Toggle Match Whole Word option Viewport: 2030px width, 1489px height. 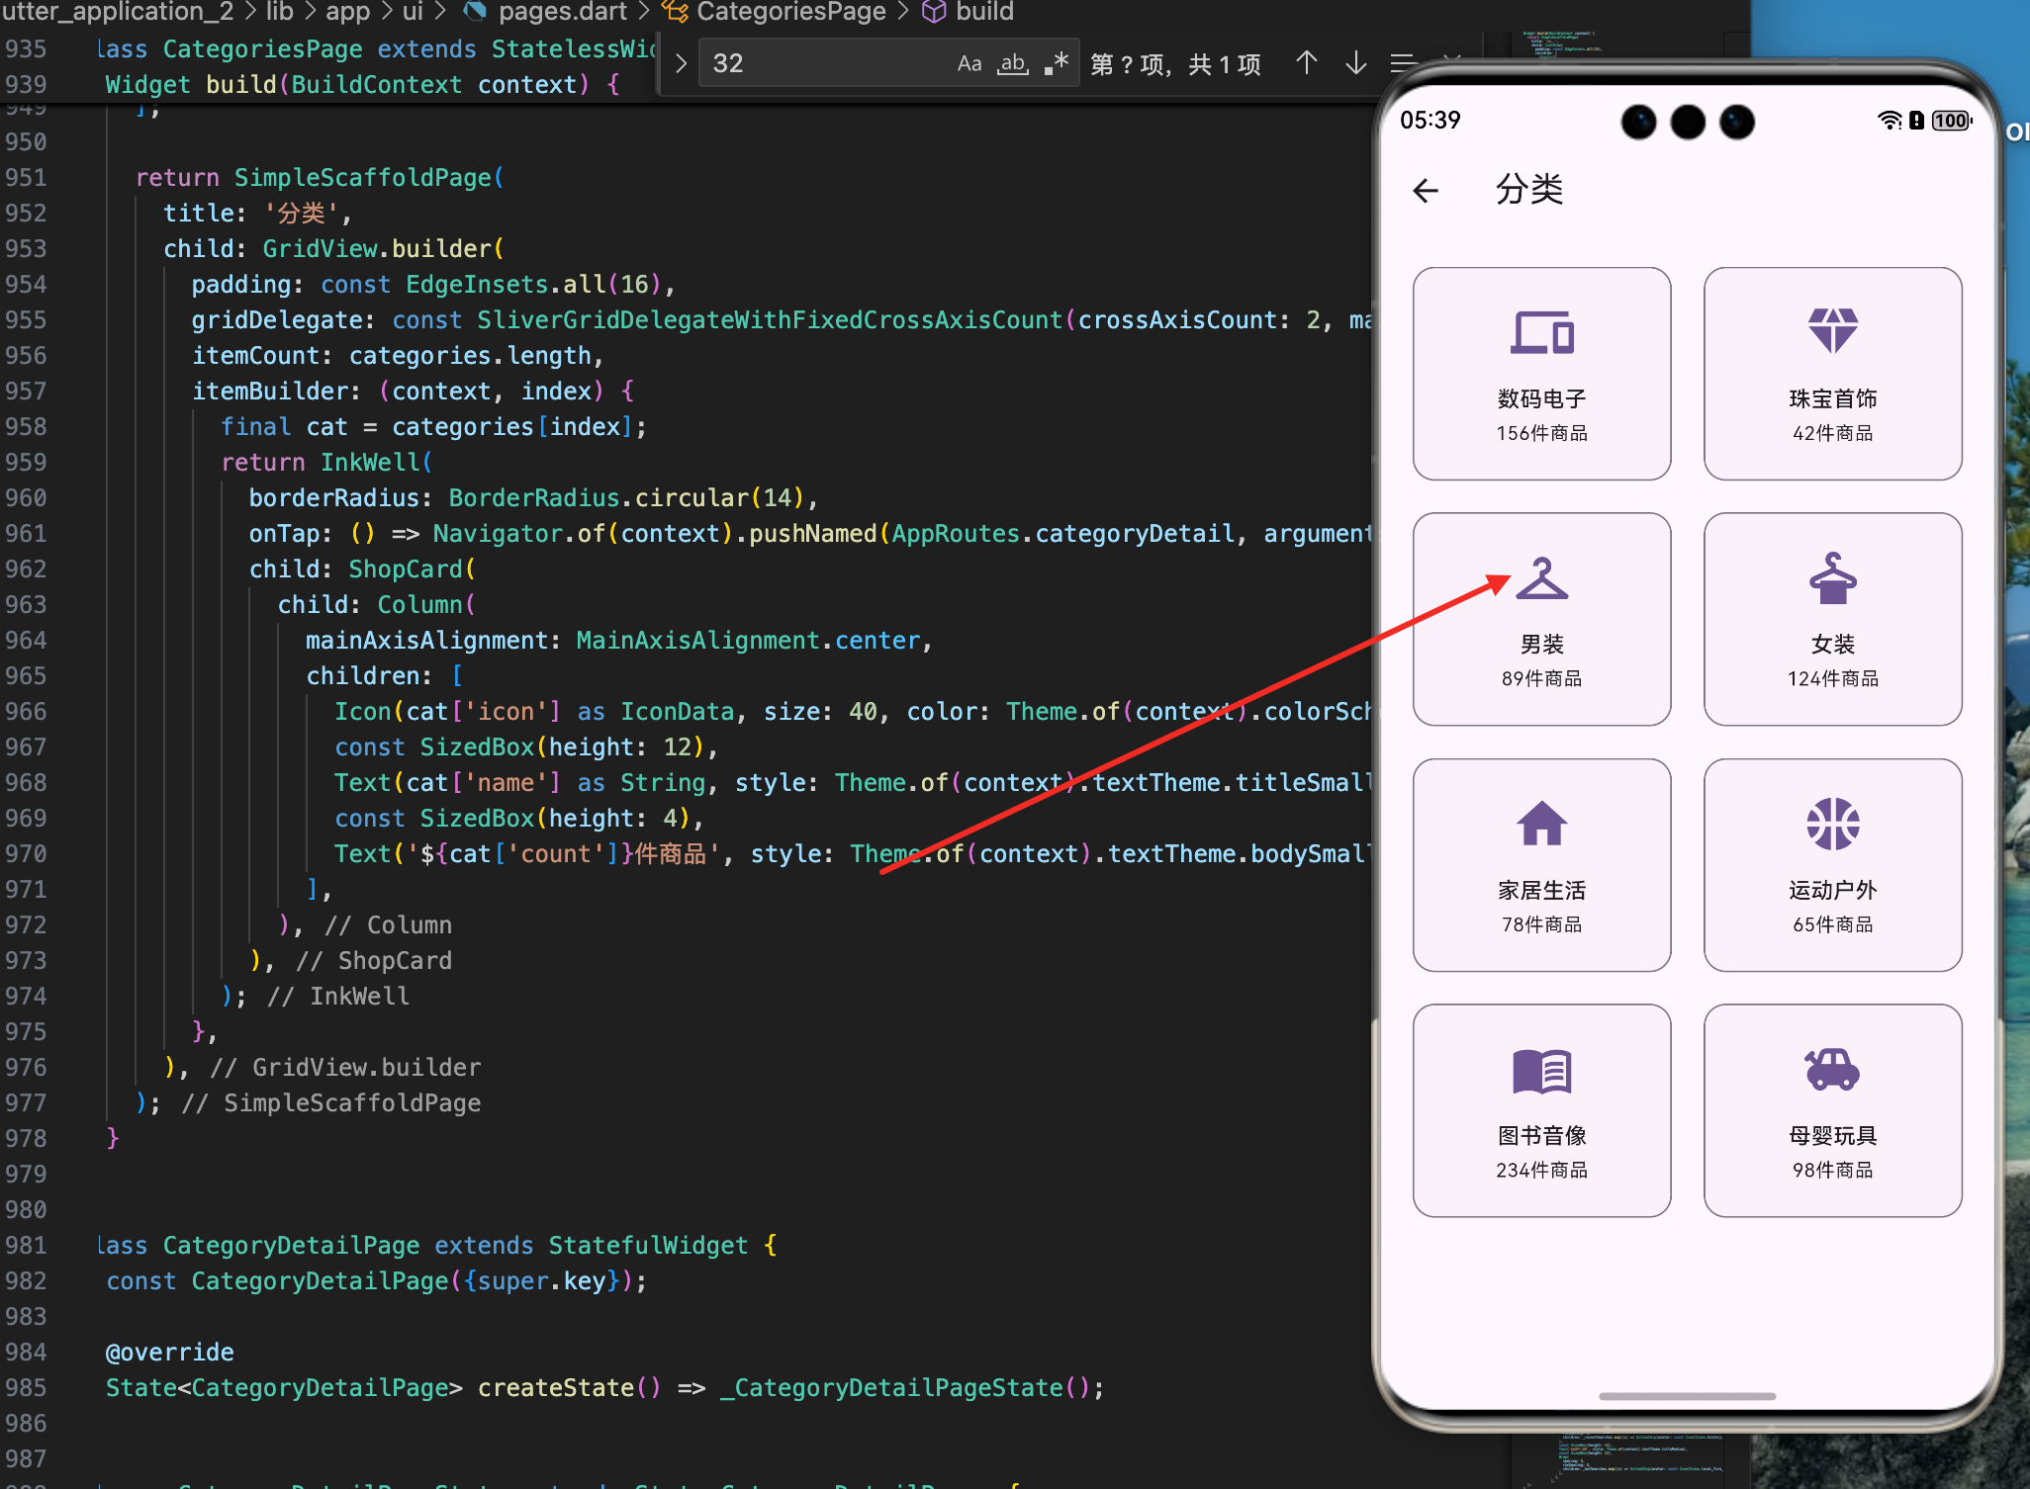coord(1012,64)
